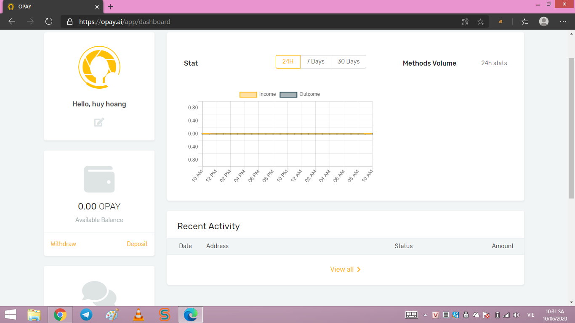Image resolution: width=575 pixels, height=323 pixels.
Task: Click the Amount column header
Action: [503, 246]
